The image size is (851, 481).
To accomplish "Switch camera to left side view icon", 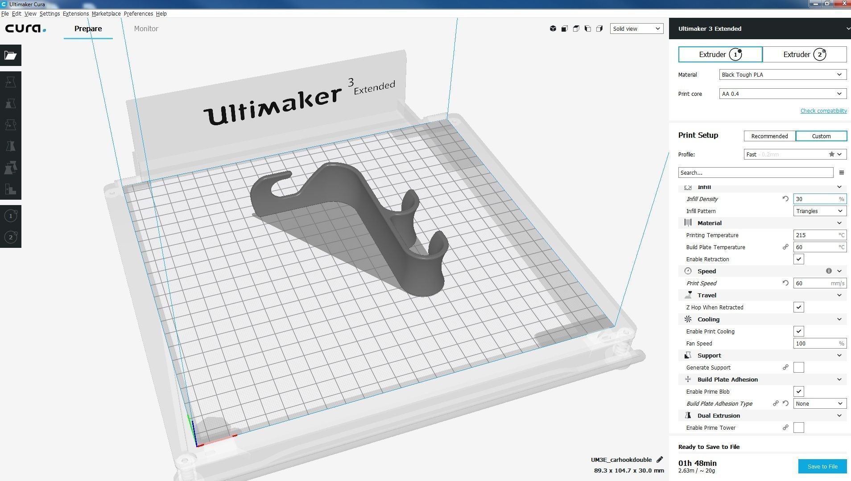I will (x=588, y=29).
